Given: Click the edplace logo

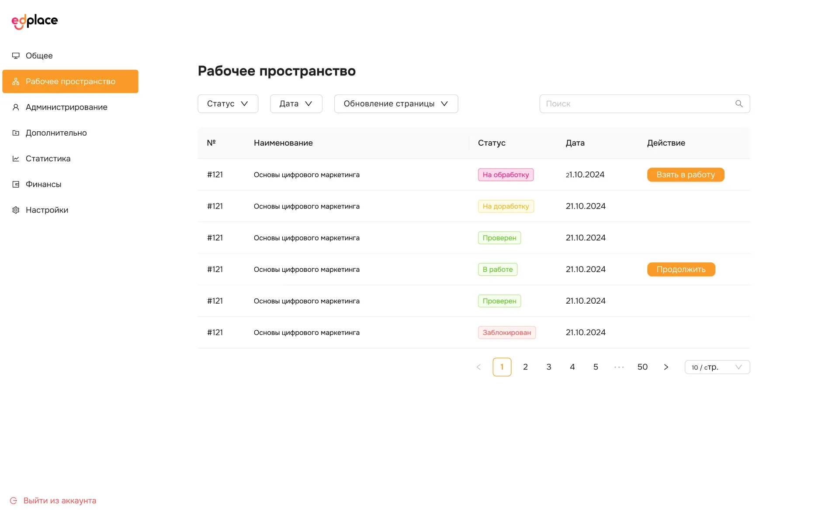Looking at the screenshot, I should click(35, 21).
